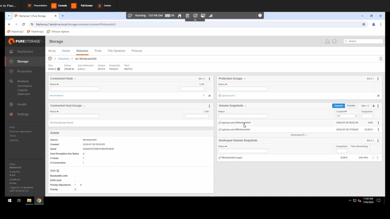This screenshot has width=390, height=219.
Task: Open Chrome from the Windows taskbar
Action: pyautogui.click(x=39, y=200)
